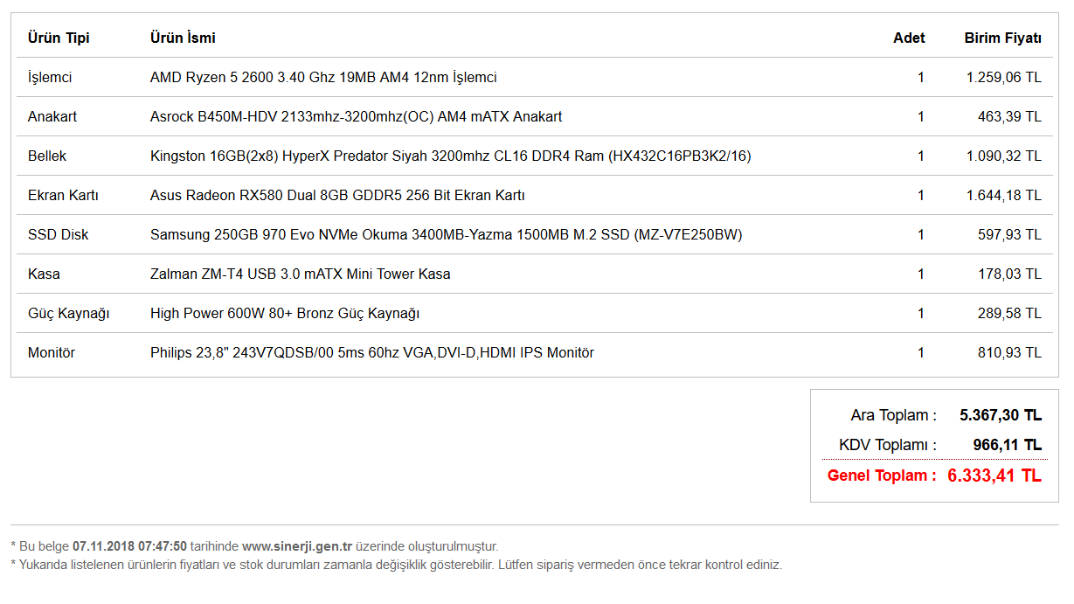Click the subtotal value 5.367,30 TL
Viewport: 1074px width, 604px height.
coord(1001,415)
